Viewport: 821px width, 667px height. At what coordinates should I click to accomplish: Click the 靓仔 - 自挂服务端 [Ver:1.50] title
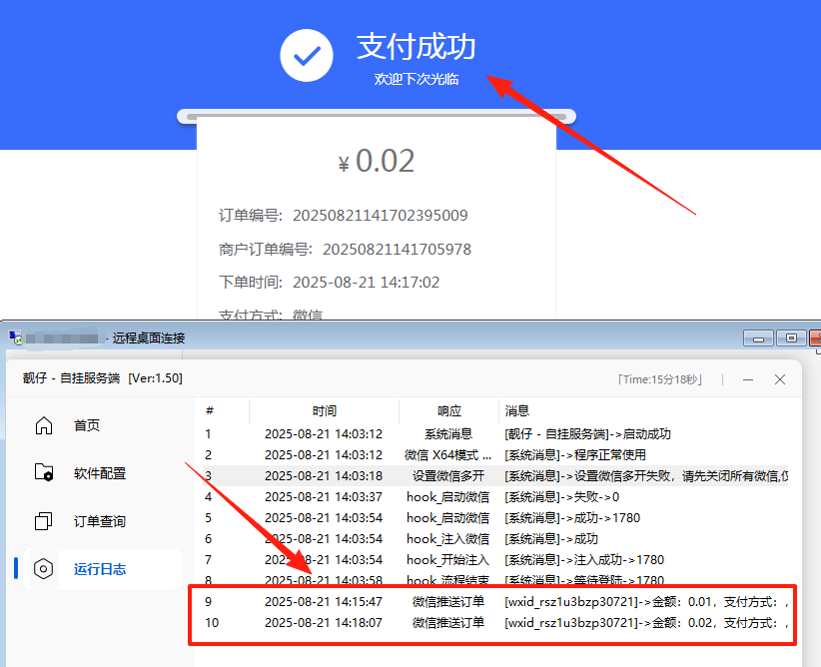click(x=103, y=378)
